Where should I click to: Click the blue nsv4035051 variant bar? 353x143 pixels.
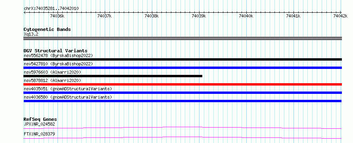(182, 93)
